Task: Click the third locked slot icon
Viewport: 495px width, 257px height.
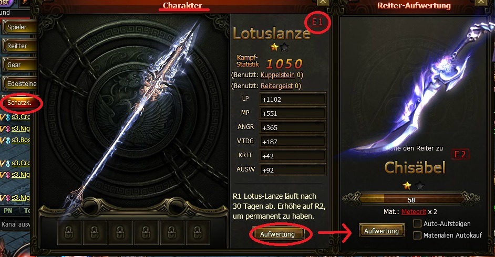Action: tap(120, 233)
